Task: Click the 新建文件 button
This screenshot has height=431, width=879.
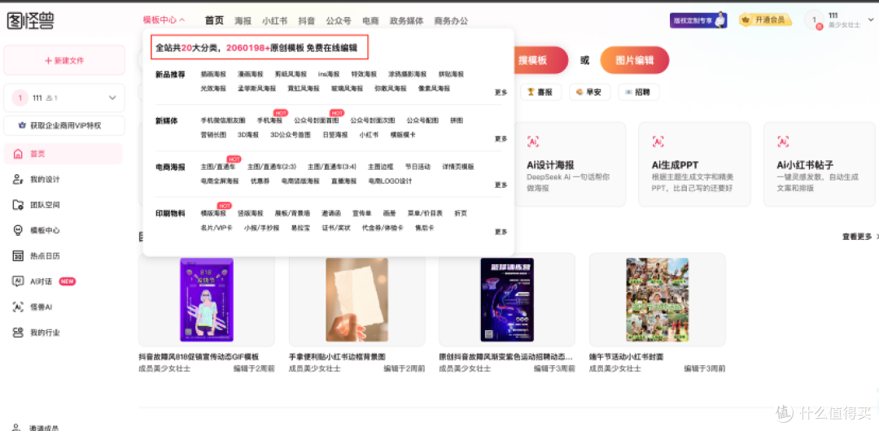Action: tap(64, 60)
